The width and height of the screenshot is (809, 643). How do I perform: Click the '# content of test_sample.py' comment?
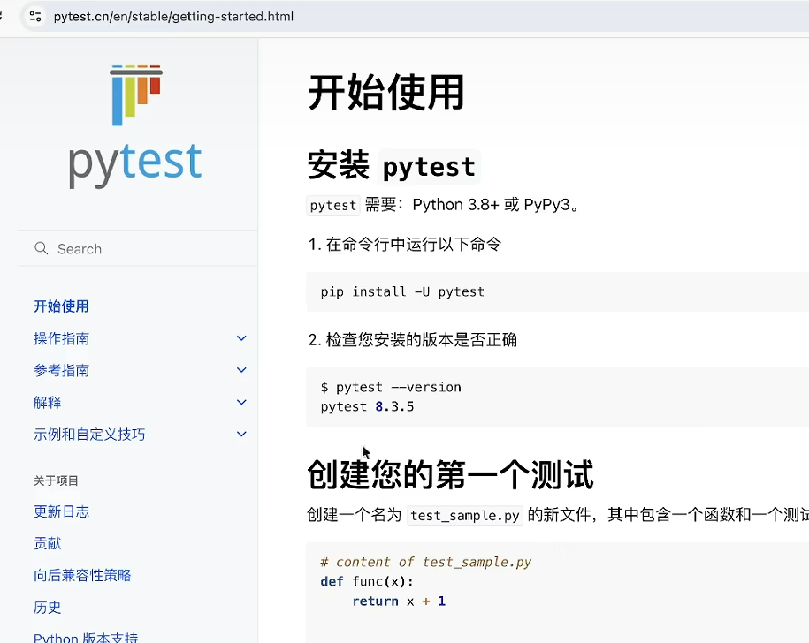pyautogui.click(x=425, y=562)
